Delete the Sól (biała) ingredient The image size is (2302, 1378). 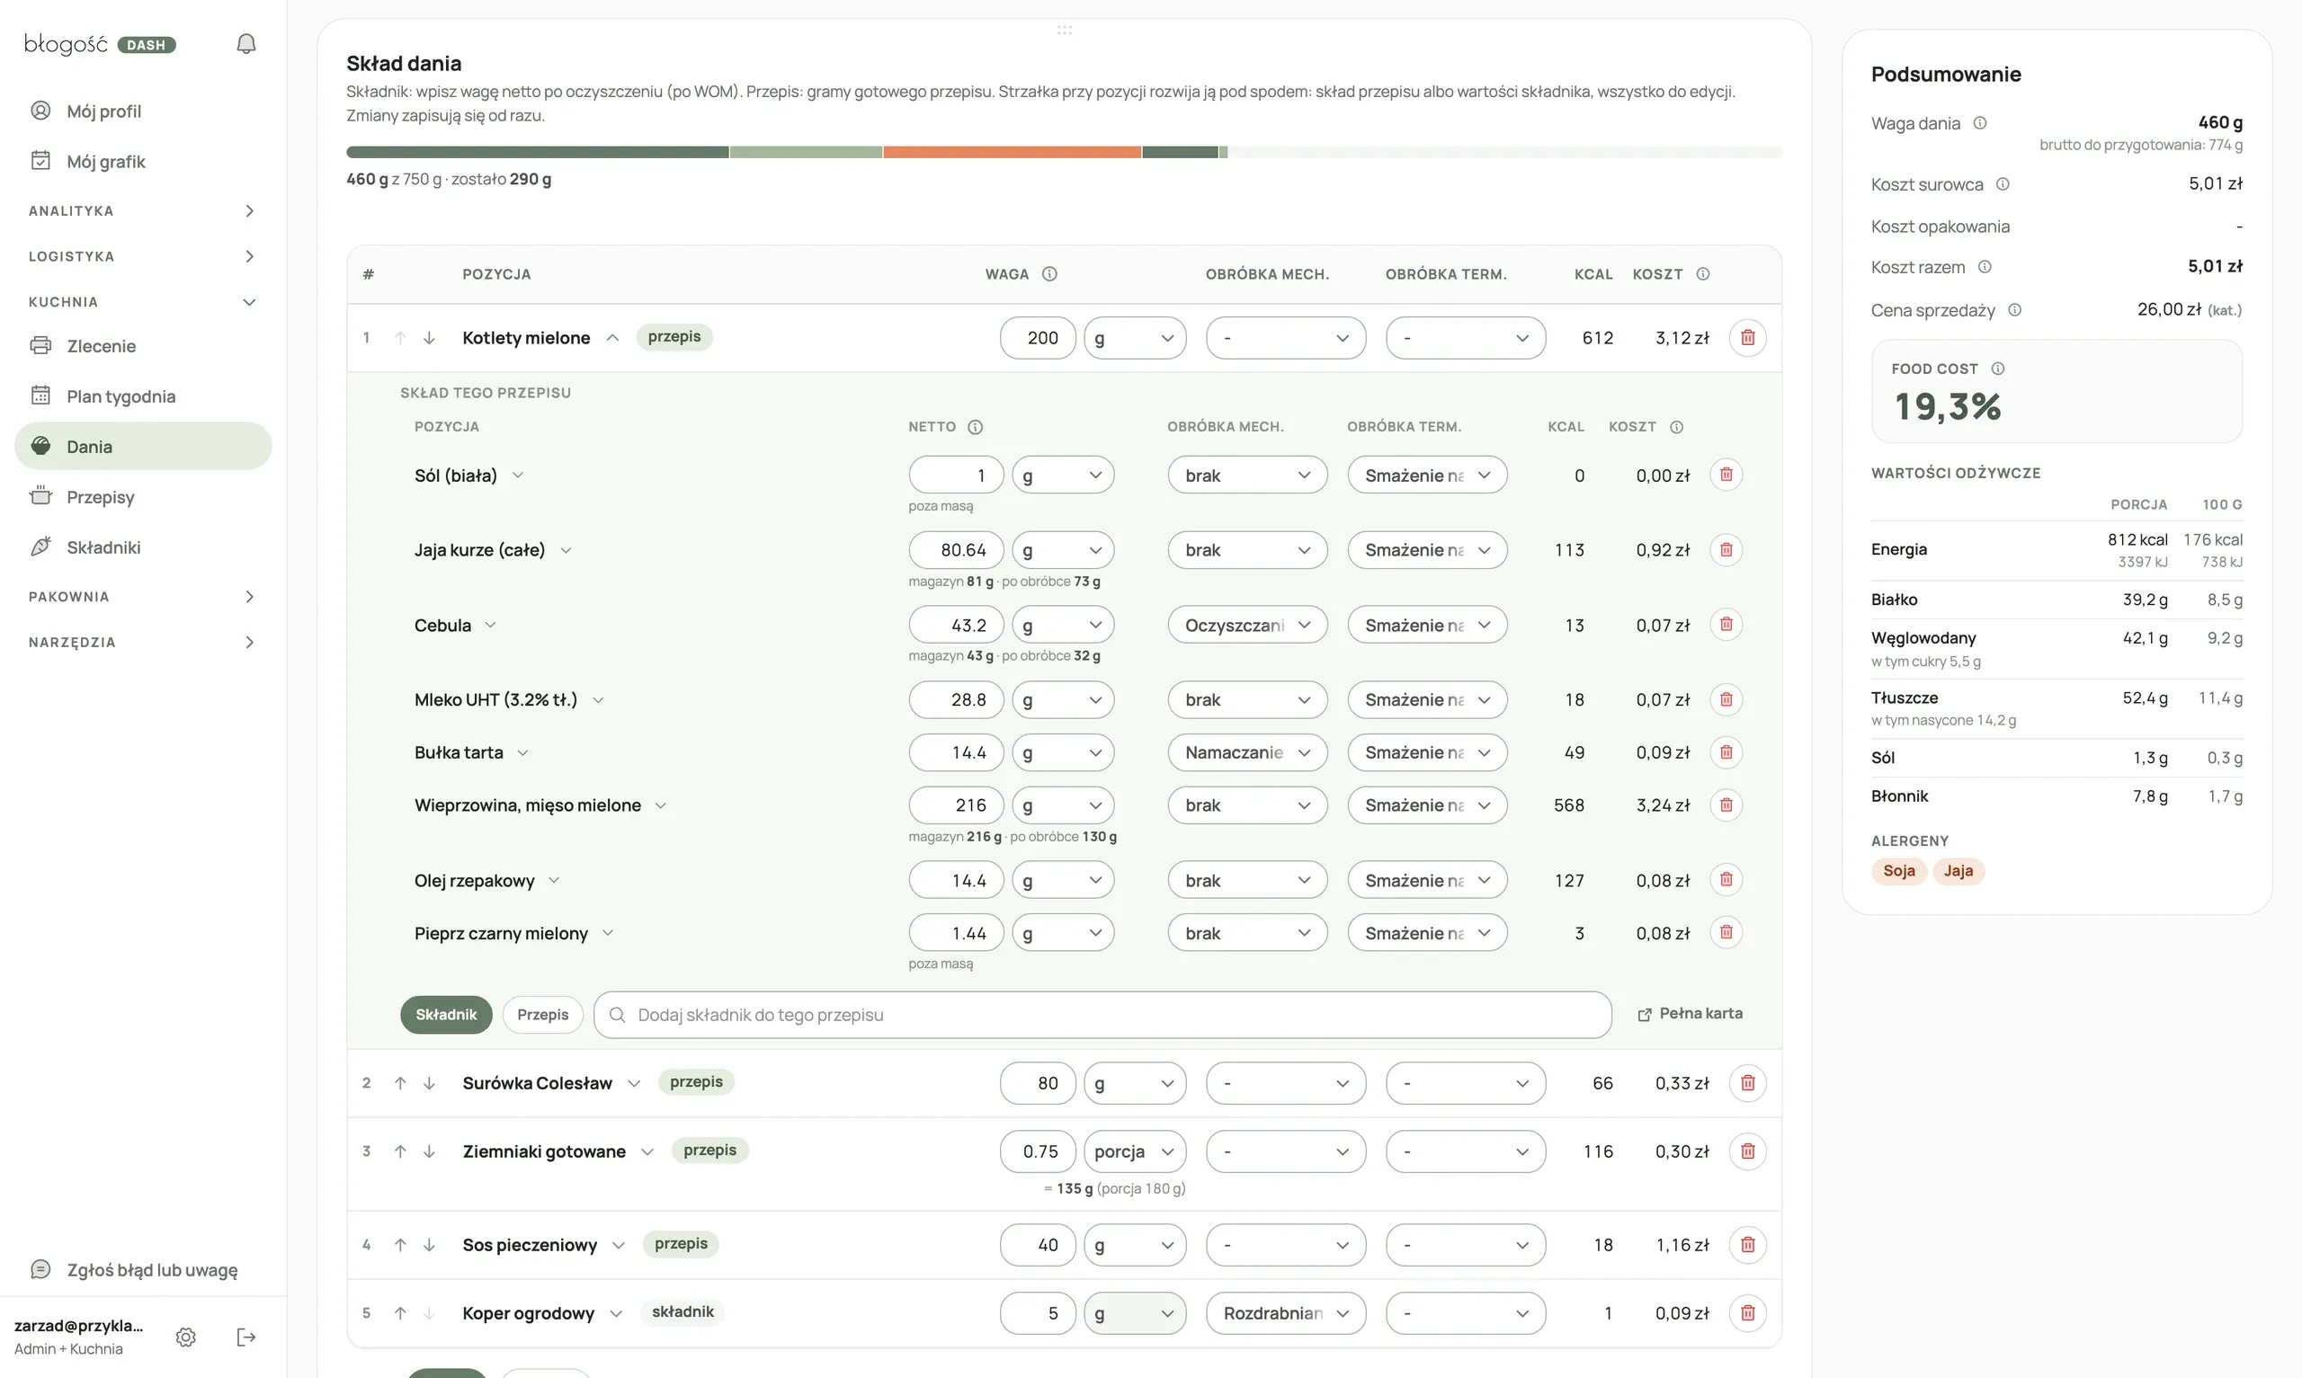pyautogui.click(x=1726, y=476)
